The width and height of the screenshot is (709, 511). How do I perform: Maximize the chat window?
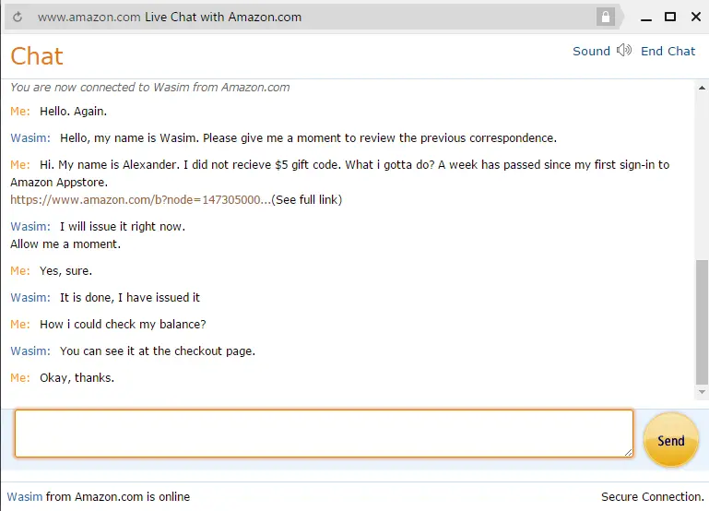coord(670,18)
